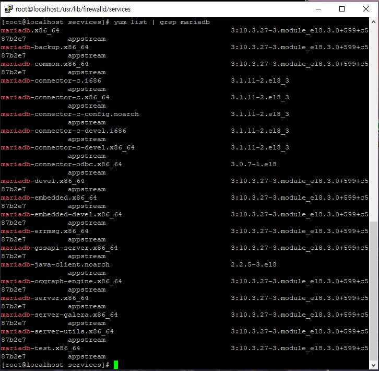
Task: Click version '2.2.5-3.el8' of java-client
Action: 254,264
